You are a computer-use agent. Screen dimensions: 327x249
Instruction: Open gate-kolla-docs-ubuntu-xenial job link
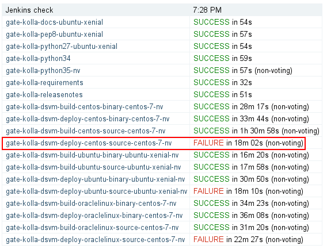tap(54, 22)
